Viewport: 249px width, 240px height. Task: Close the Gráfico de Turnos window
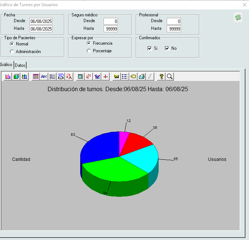[244, 5]
